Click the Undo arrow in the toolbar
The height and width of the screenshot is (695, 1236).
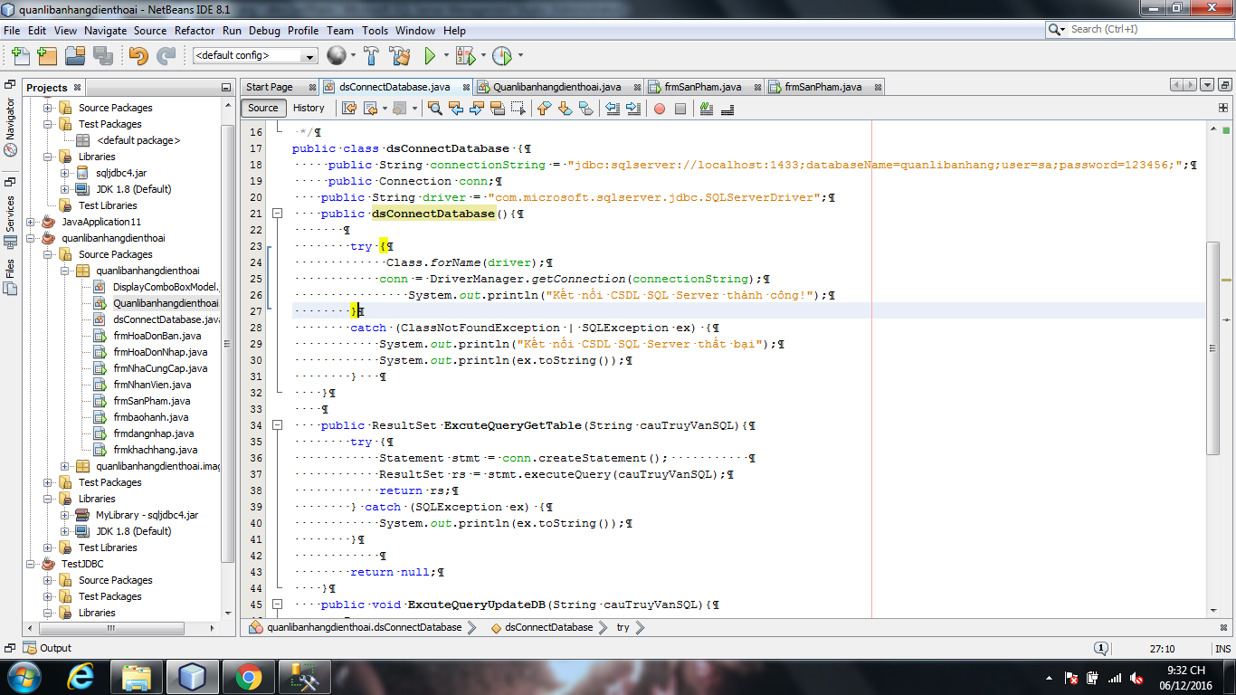(138, 56)
